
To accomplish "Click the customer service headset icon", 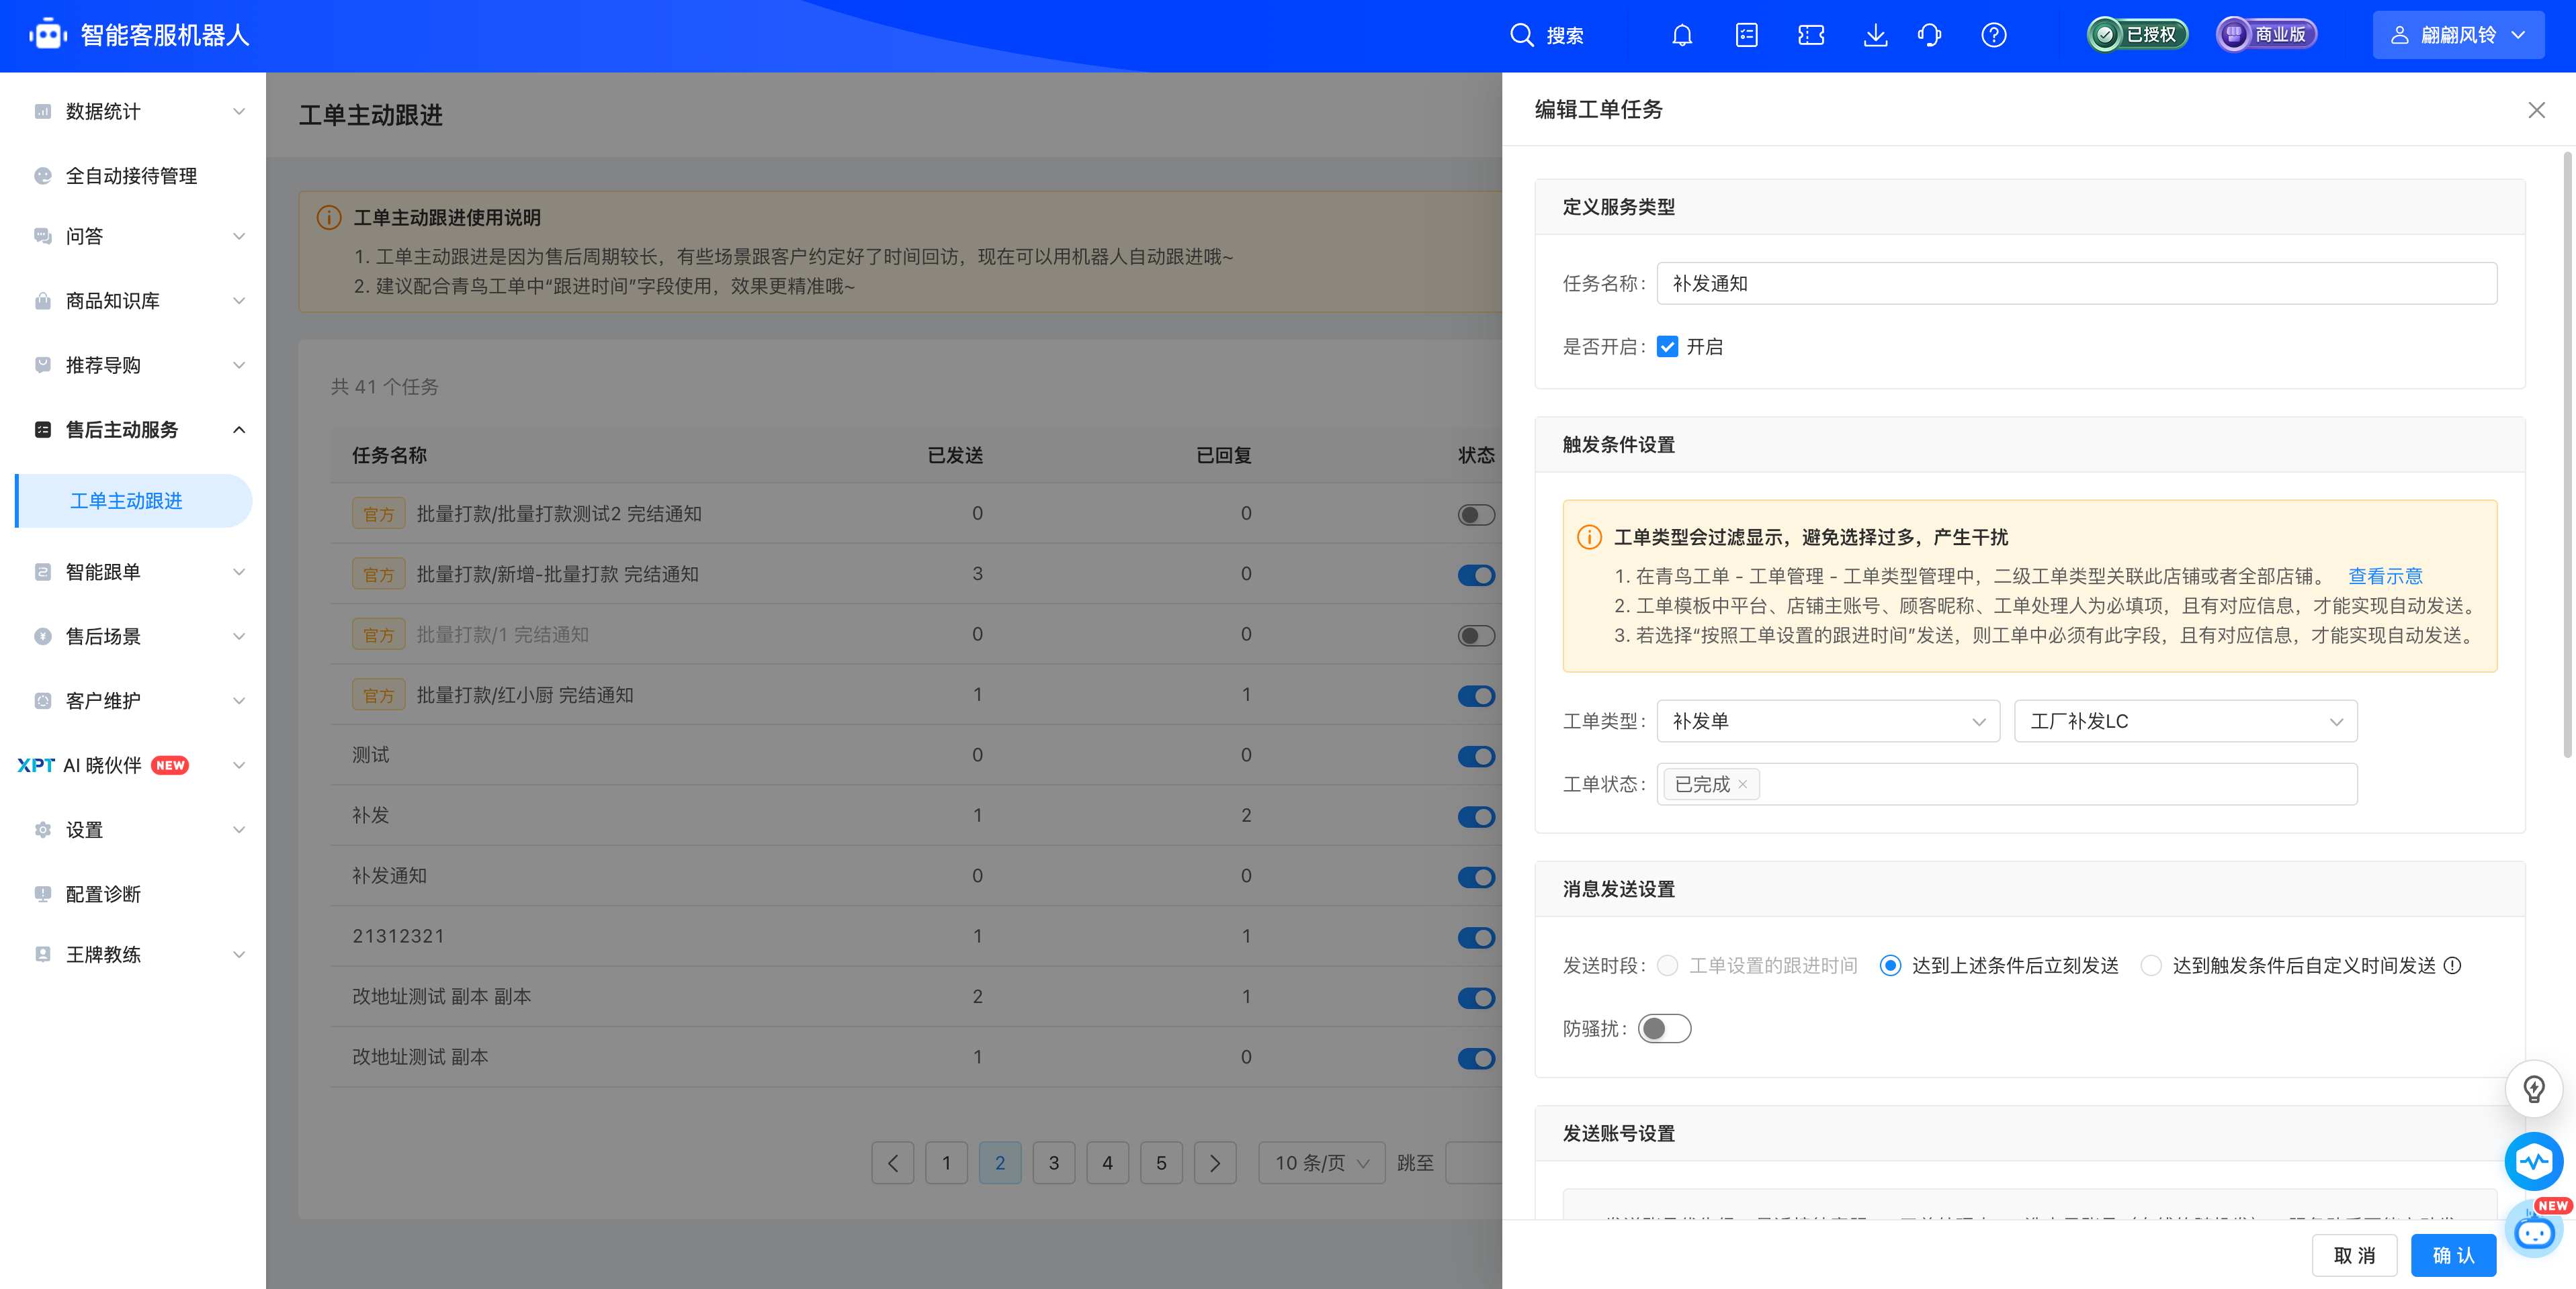I will coord(1930,35).
